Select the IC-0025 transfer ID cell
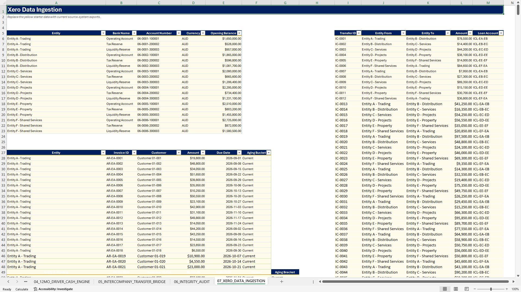This screenshot has width=521, height=292. pyautogui.click(x=348, y=169)
